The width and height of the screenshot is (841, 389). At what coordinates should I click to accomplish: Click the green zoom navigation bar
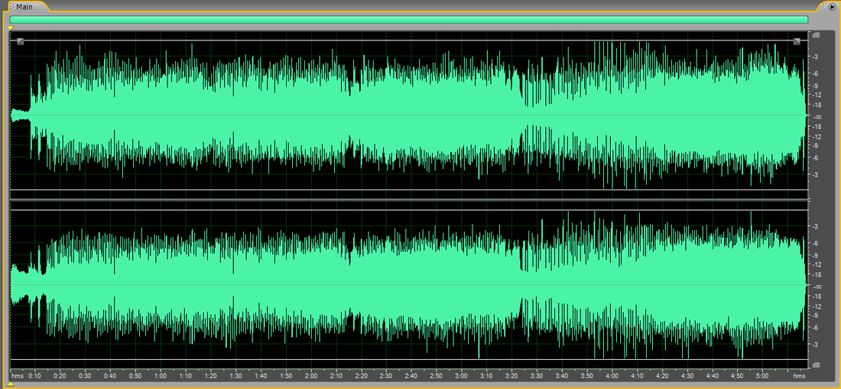(x=408, y=20)
